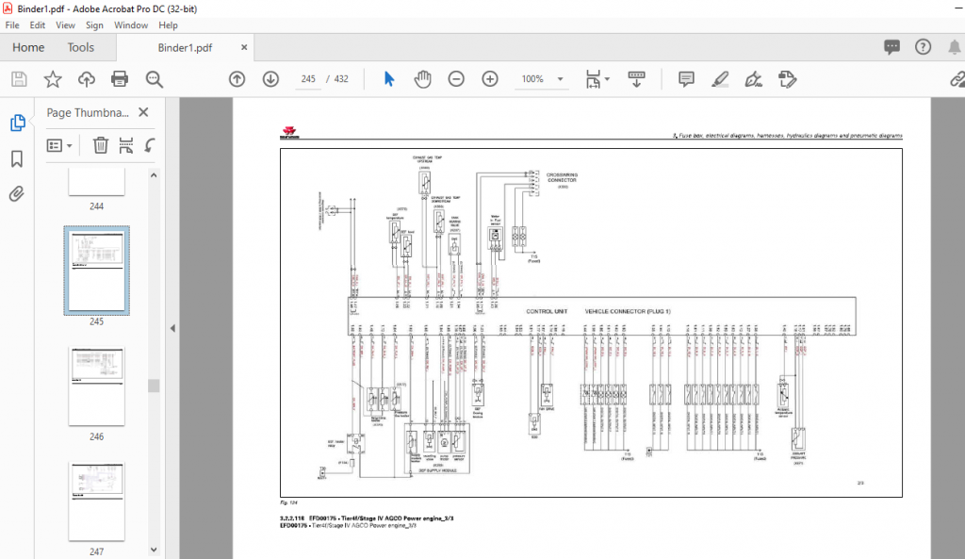Open the notifications bell
This screenshot has height=559, width=965.
tap(954, 47)
